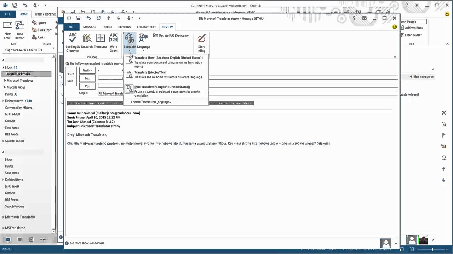Screen dimensions: 453x254
Task: Select the Inbox folder with 13 unread
Action: [11, 67]
